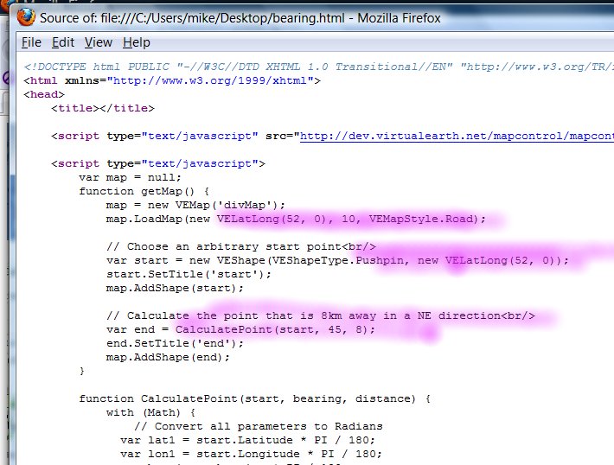
Task: Click 'var end = CalculatePoint(start, 45, 8);'
Action: point(240,329)
